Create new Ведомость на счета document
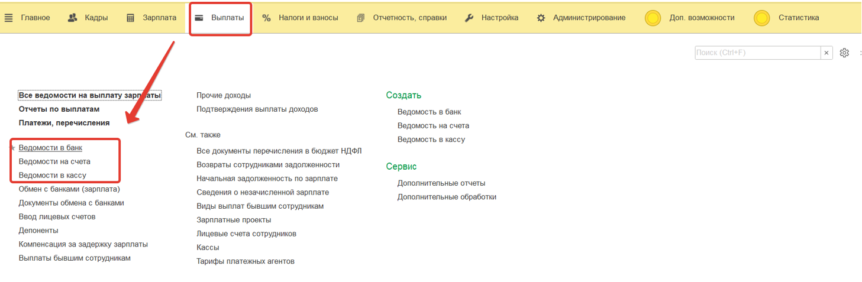The image size is (862, 282). point(433,125)
